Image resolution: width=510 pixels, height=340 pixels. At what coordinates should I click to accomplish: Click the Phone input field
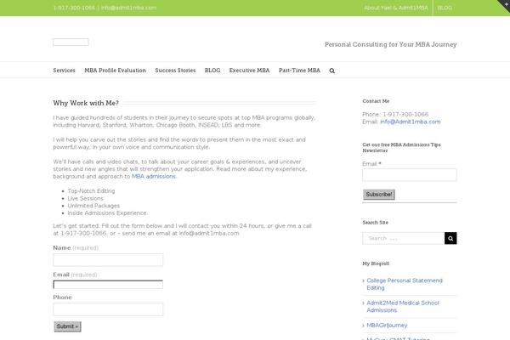[108, 309]
